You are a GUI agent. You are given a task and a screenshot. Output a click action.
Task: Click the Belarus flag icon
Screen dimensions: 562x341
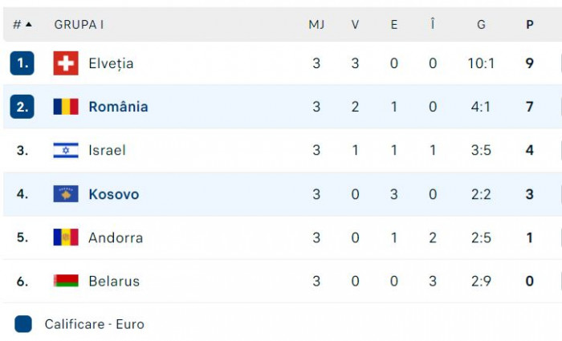tap(66, 281)
